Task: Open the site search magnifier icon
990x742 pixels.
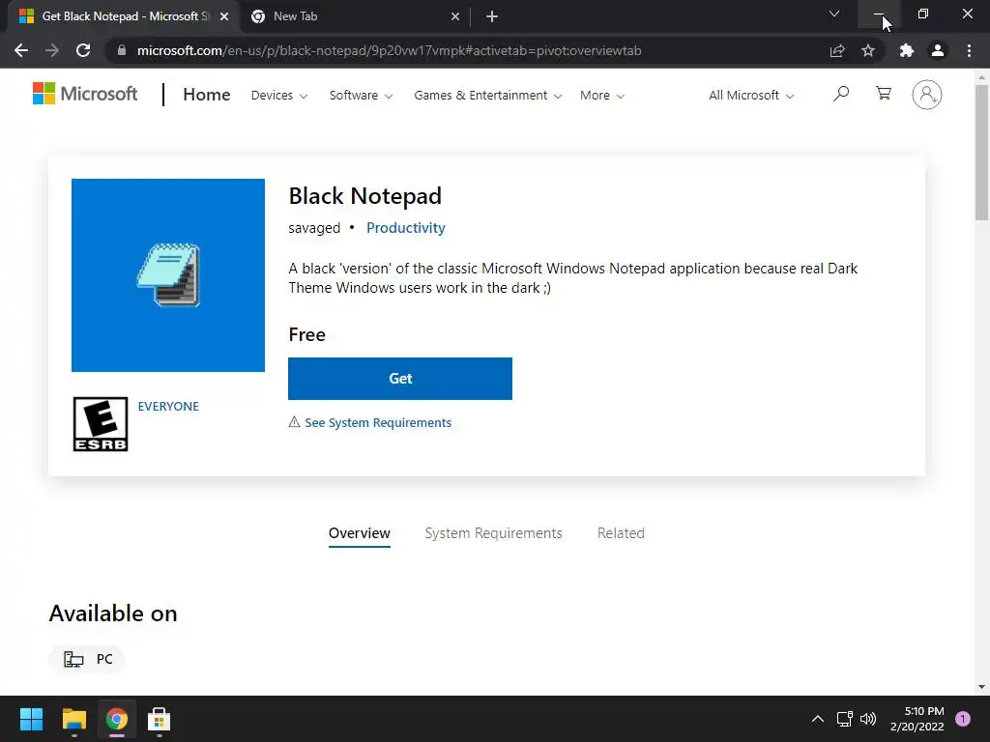Action: pos(841,94)
